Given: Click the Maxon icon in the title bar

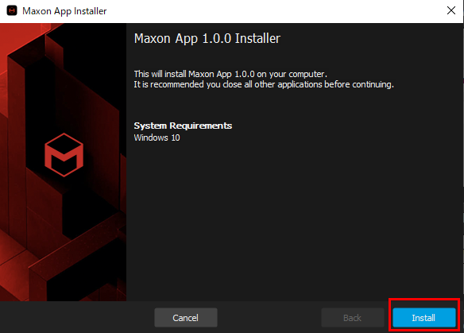Looking at the screenshot, I should 12,10.
